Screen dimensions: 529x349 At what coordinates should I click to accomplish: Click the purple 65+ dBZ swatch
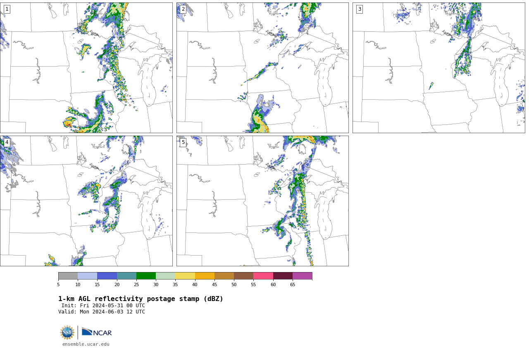[302, 276]
